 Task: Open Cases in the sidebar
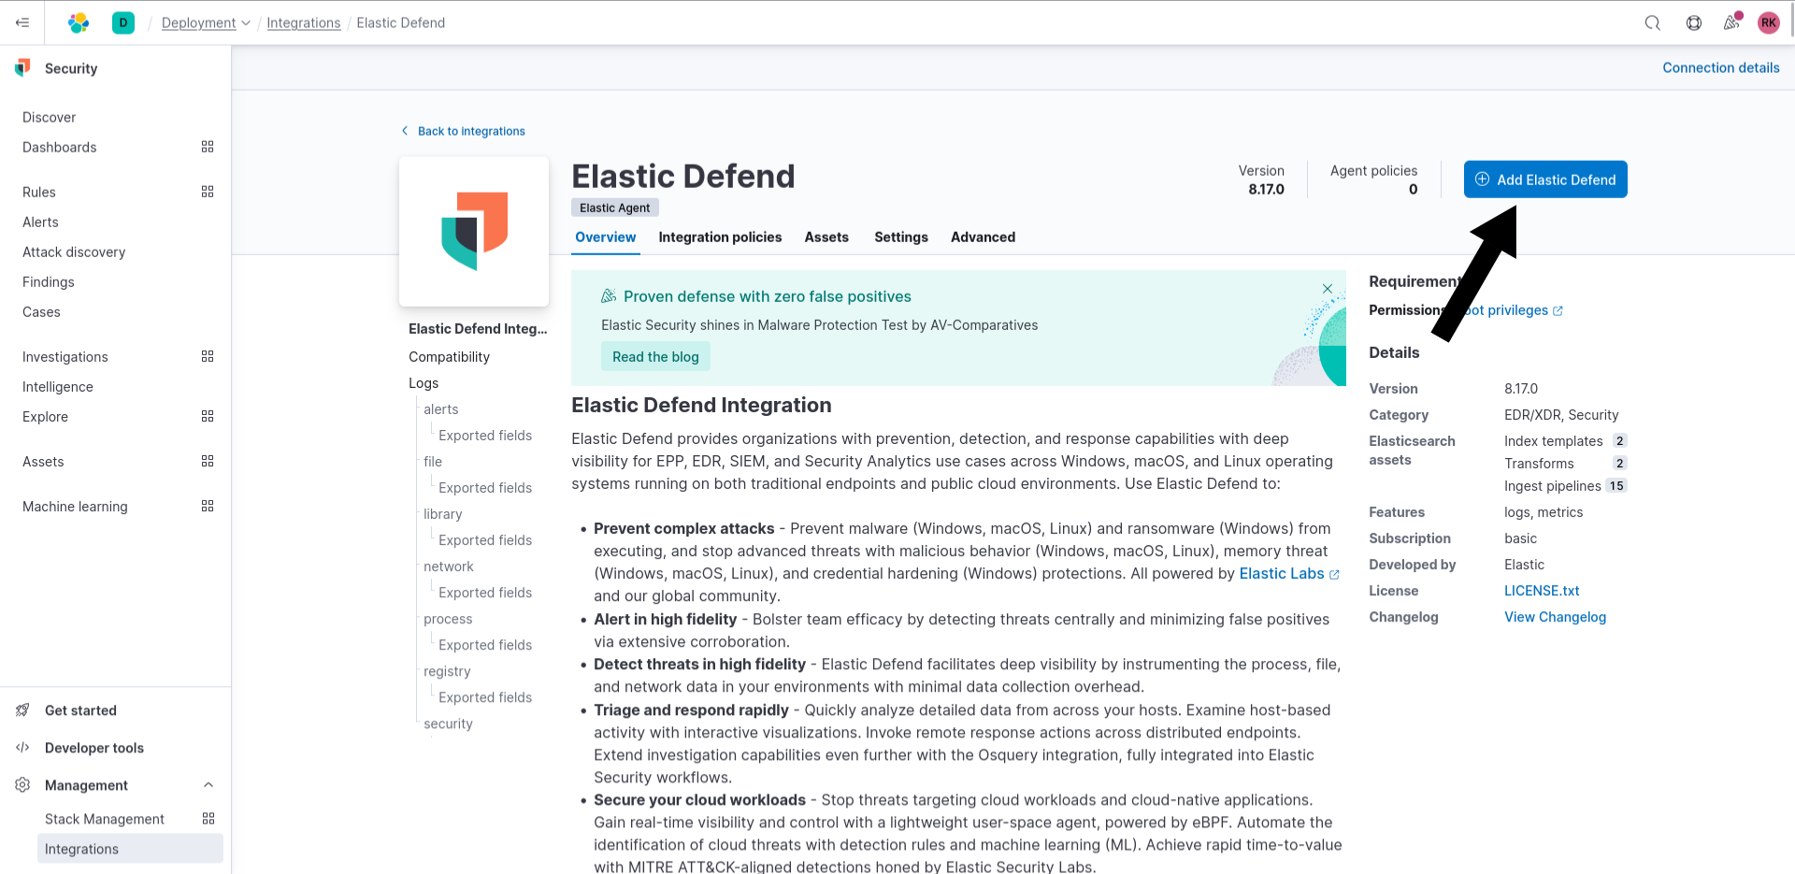(x=41, y=311)
